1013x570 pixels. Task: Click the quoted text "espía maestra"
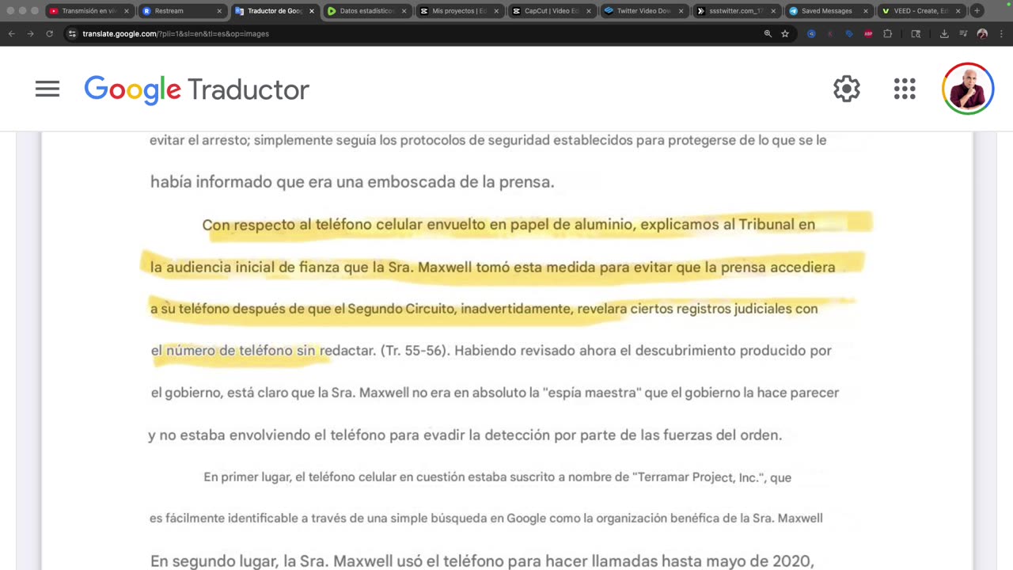[x=592, y=393]
